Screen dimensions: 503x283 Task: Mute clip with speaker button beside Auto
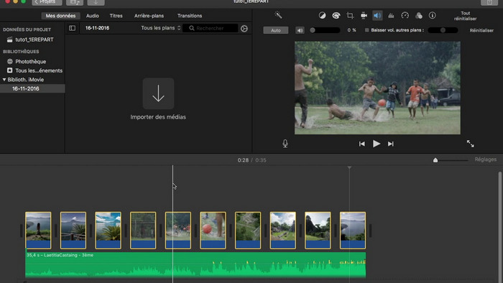click(x=300, y=30)
